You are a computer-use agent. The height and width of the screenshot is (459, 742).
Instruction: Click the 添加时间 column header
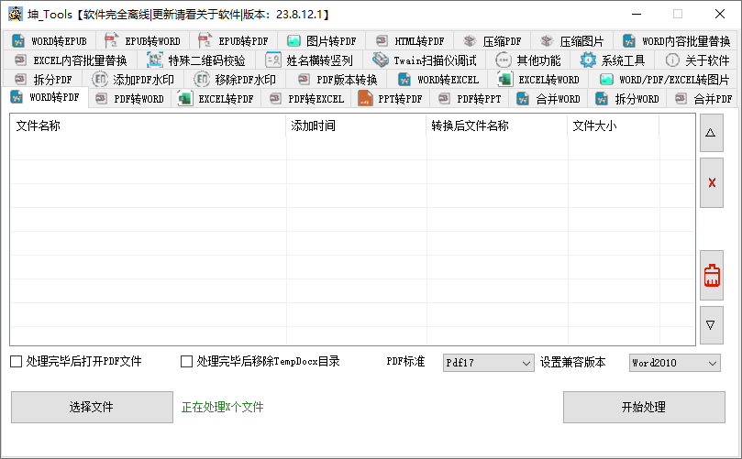tap(356, 126)
